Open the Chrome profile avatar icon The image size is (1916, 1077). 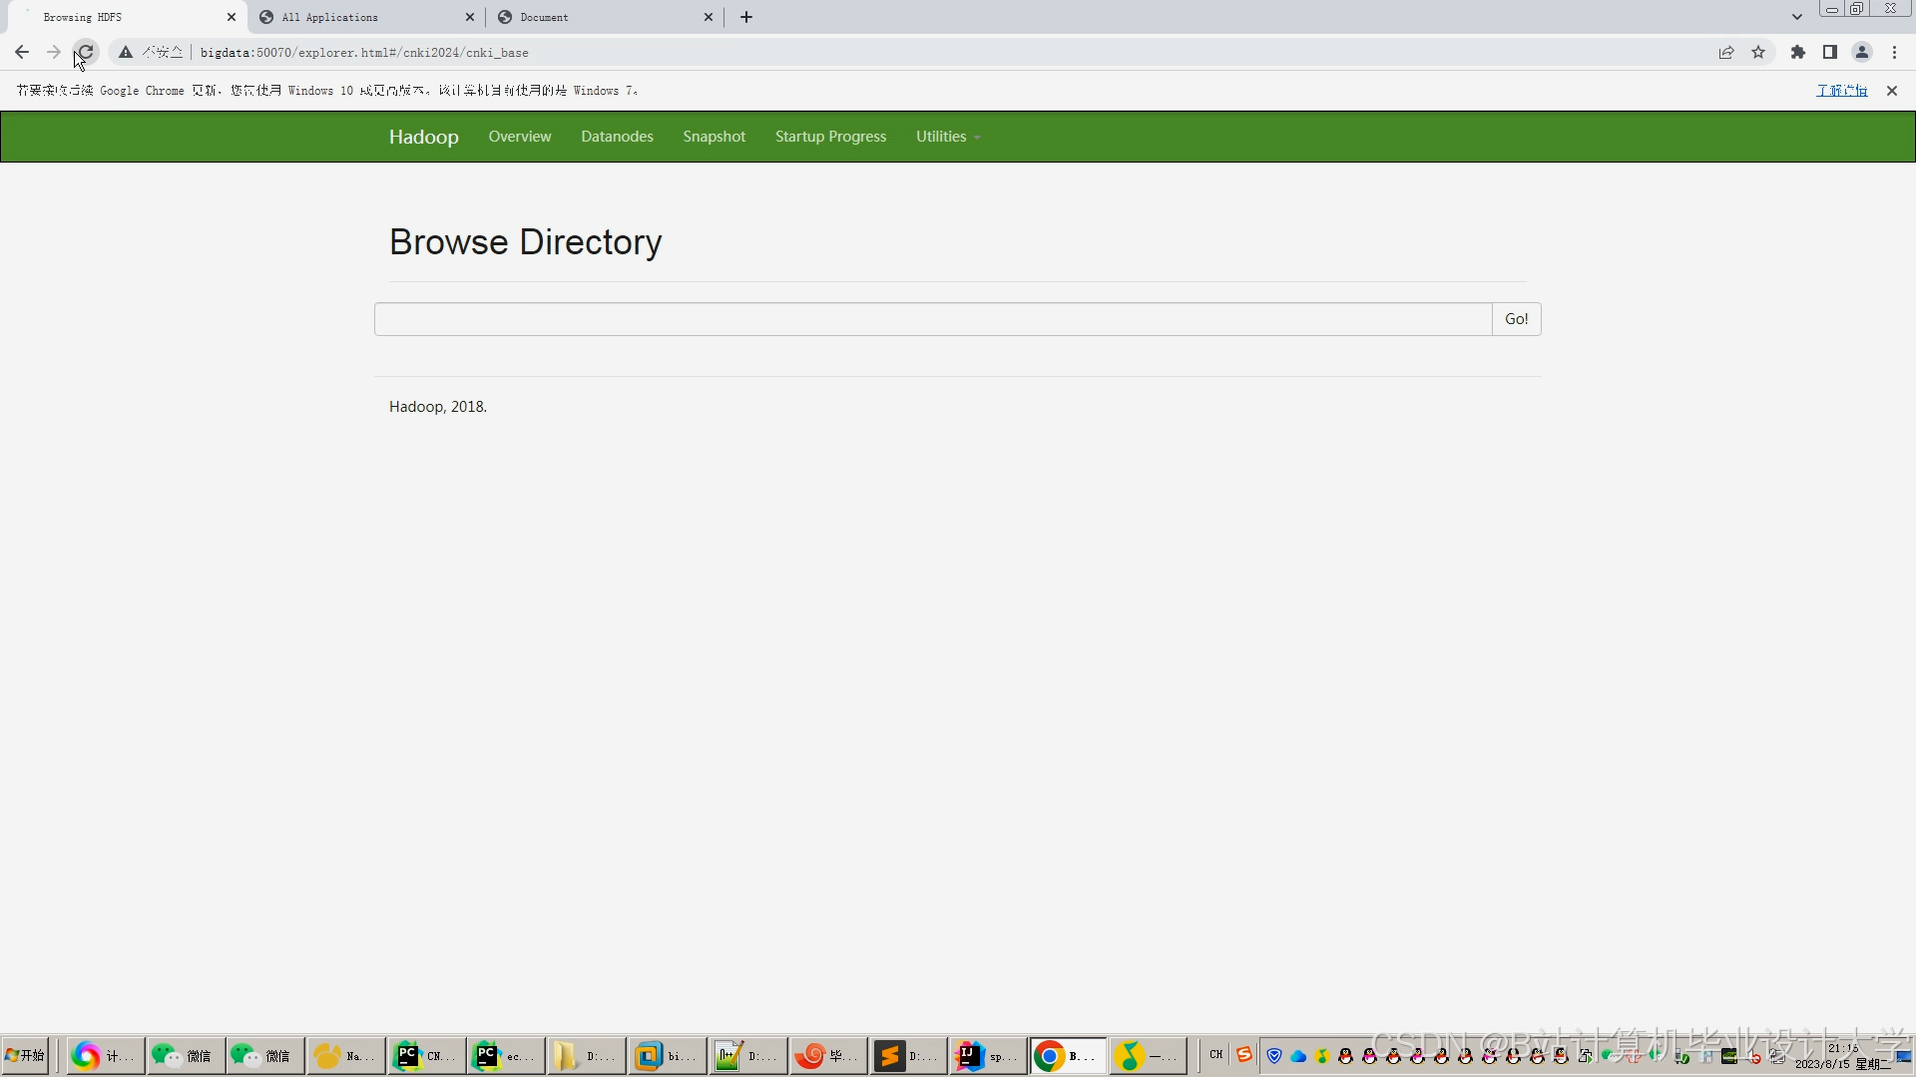pos(1861,52)
